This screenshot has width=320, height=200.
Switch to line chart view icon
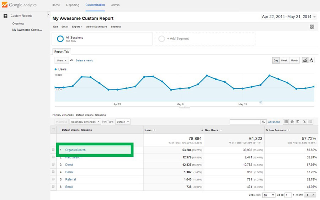pyautogui.click(x=305, y=60)
